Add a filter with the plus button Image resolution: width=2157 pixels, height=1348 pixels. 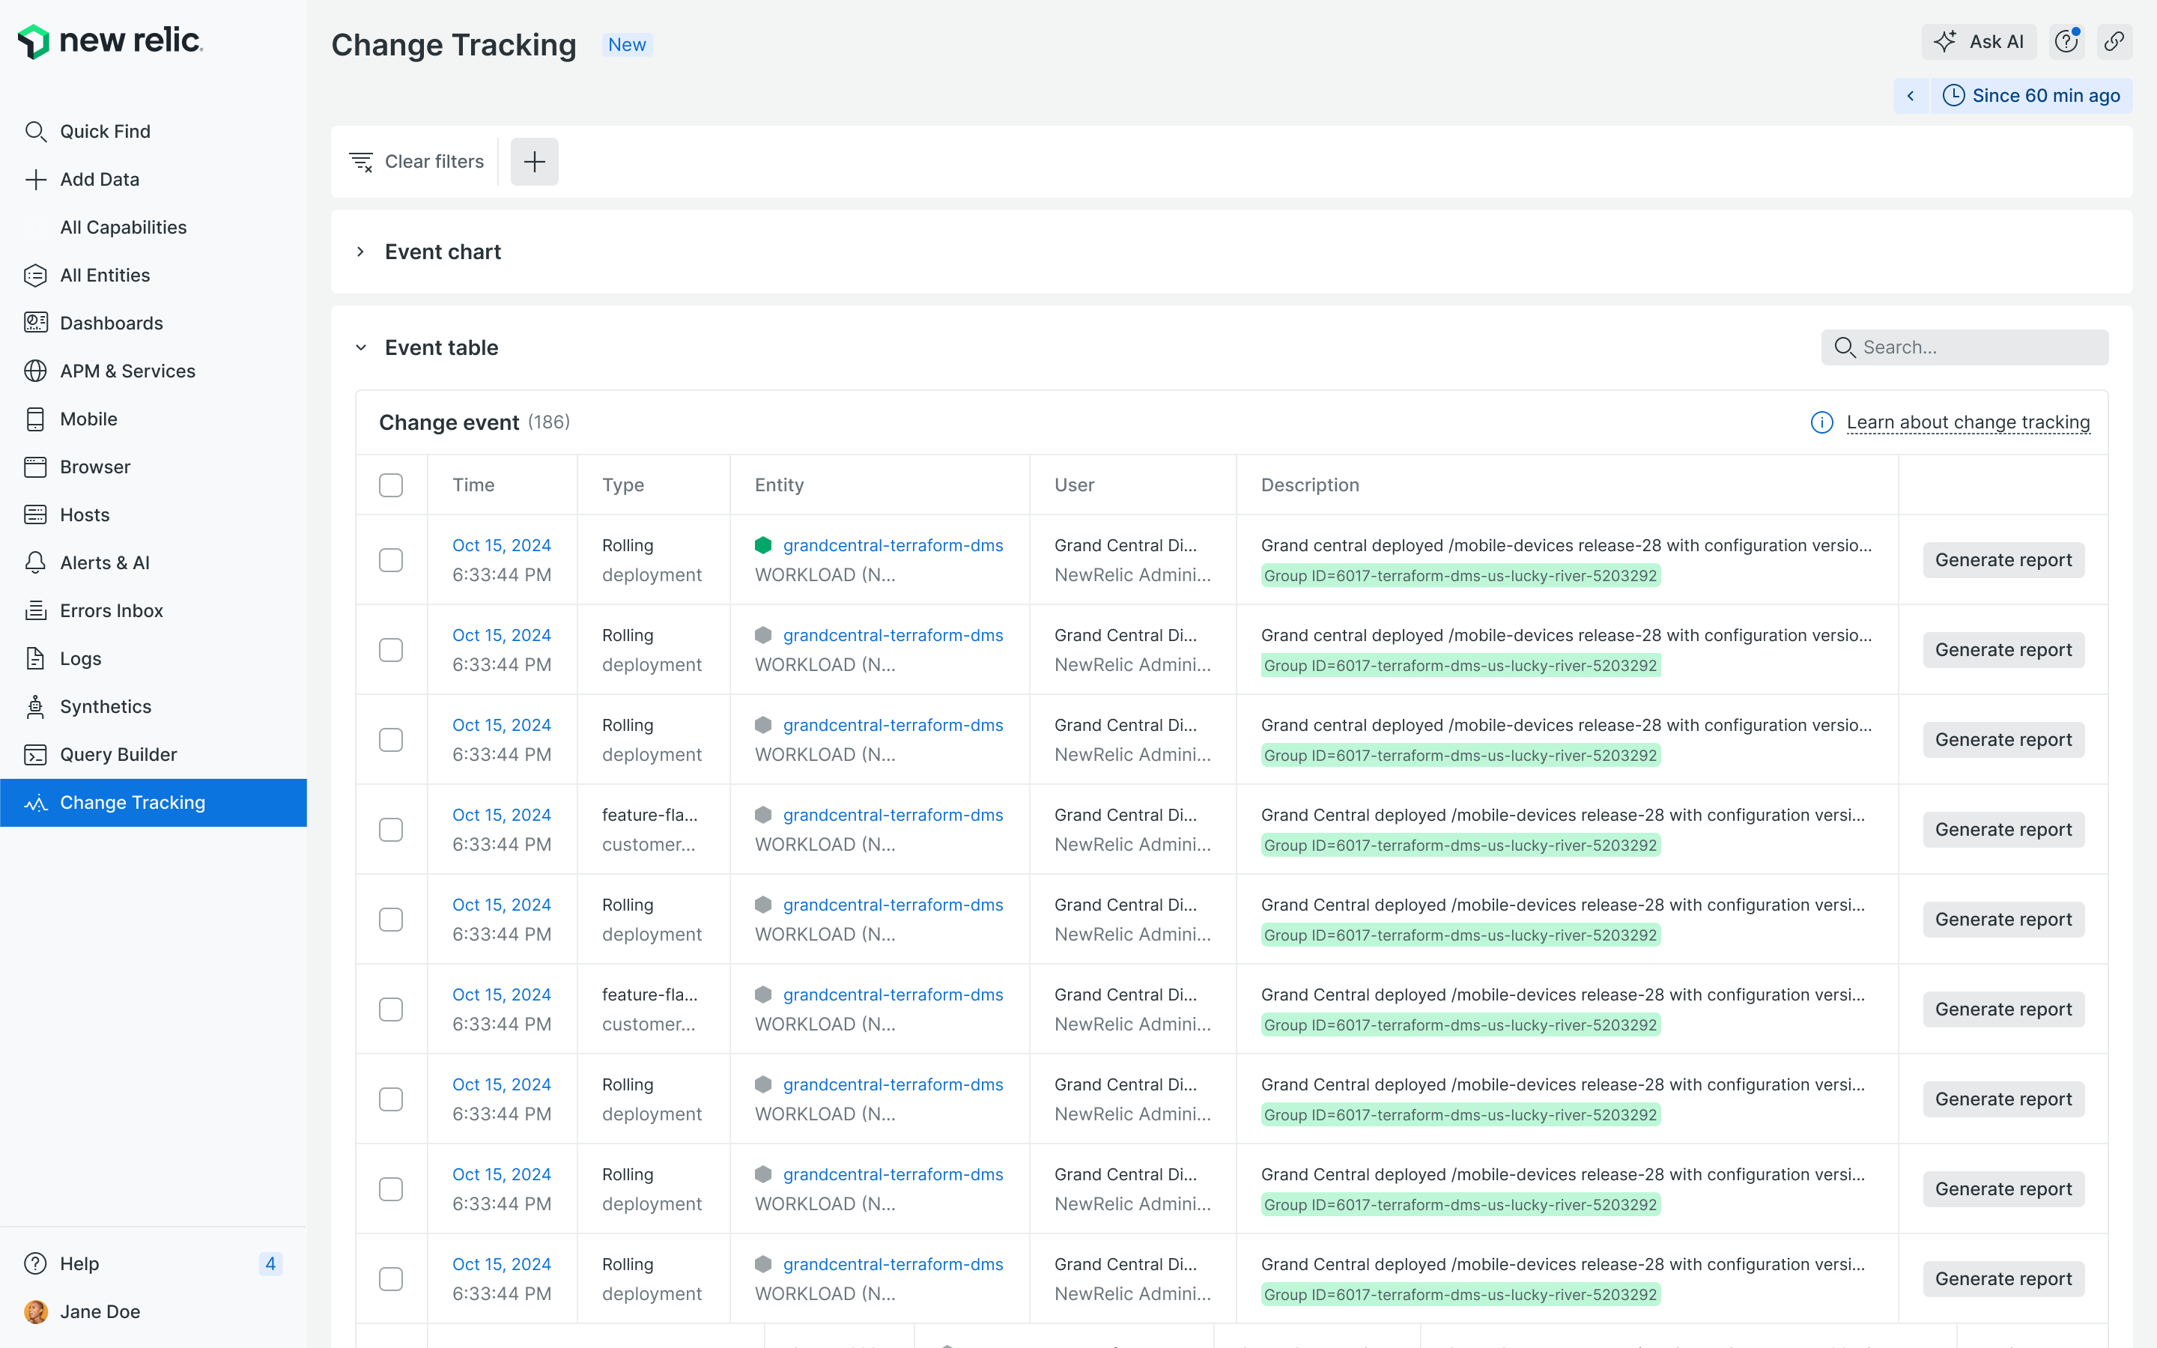point(534,163)
